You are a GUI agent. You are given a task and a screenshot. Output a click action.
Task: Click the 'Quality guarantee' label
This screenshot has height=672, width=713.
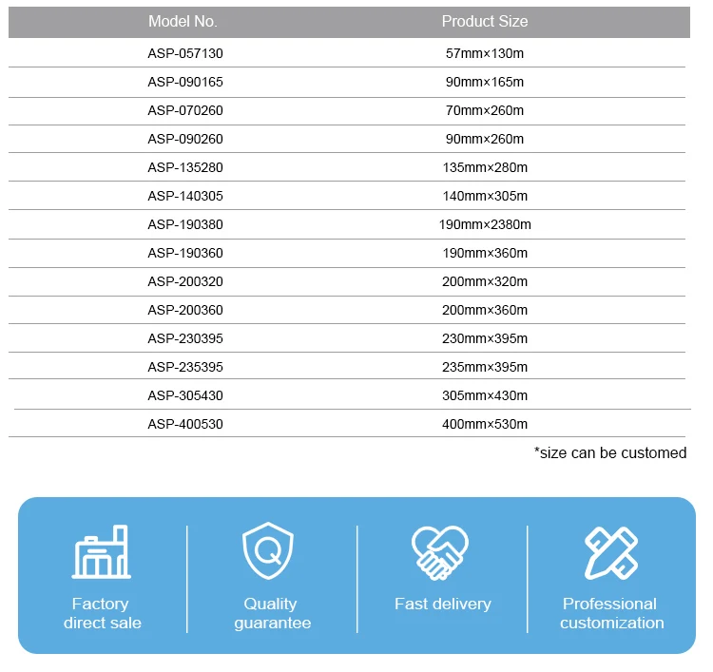pos(272,613)
